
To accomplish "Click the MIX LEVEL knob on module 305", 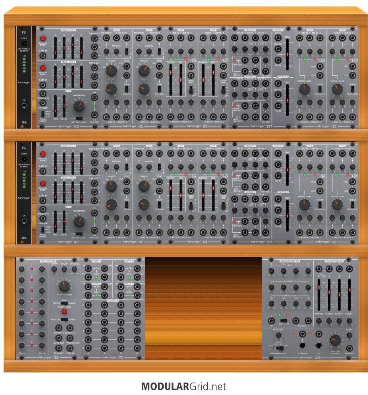I will pyautogui.click(x=278, y=335).
